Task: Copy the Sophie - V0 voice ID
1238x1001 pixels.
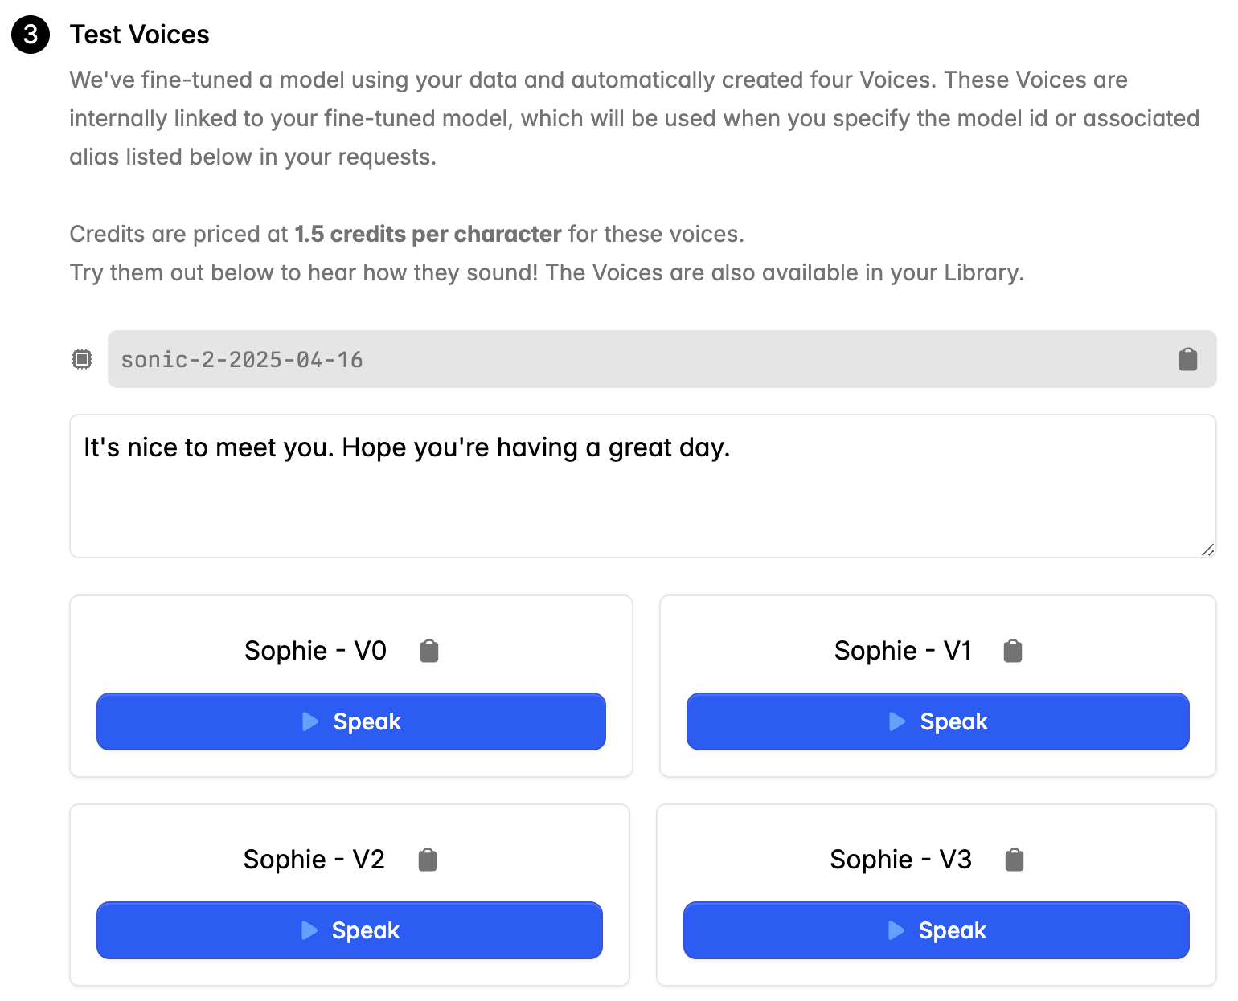Action: pos(429,651)
